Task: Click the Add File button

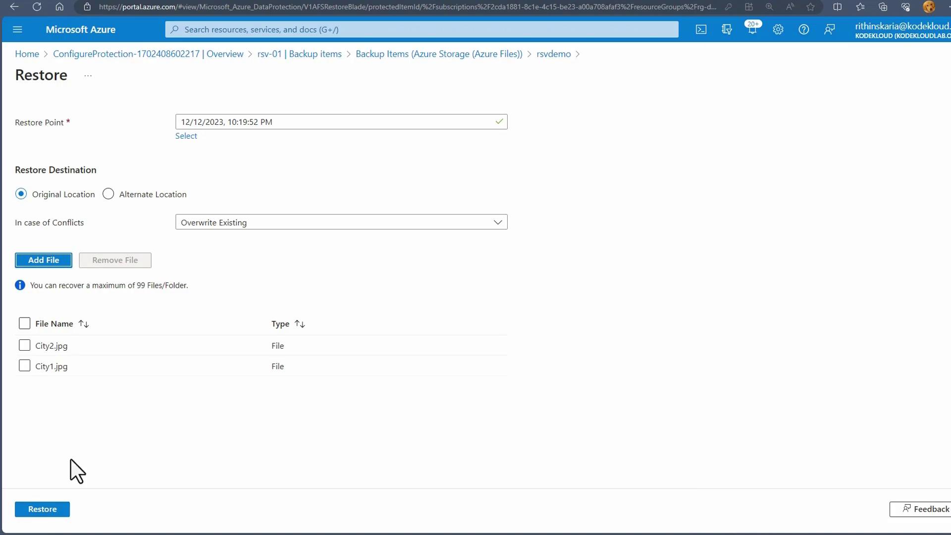Action: (44, 260)
